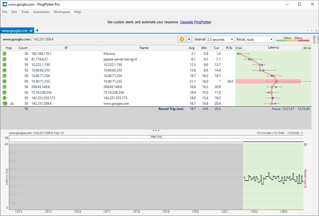The height and width of the screenshot is (216, 319).
Task: Open the Workspace menu
Action: point(62,12)
